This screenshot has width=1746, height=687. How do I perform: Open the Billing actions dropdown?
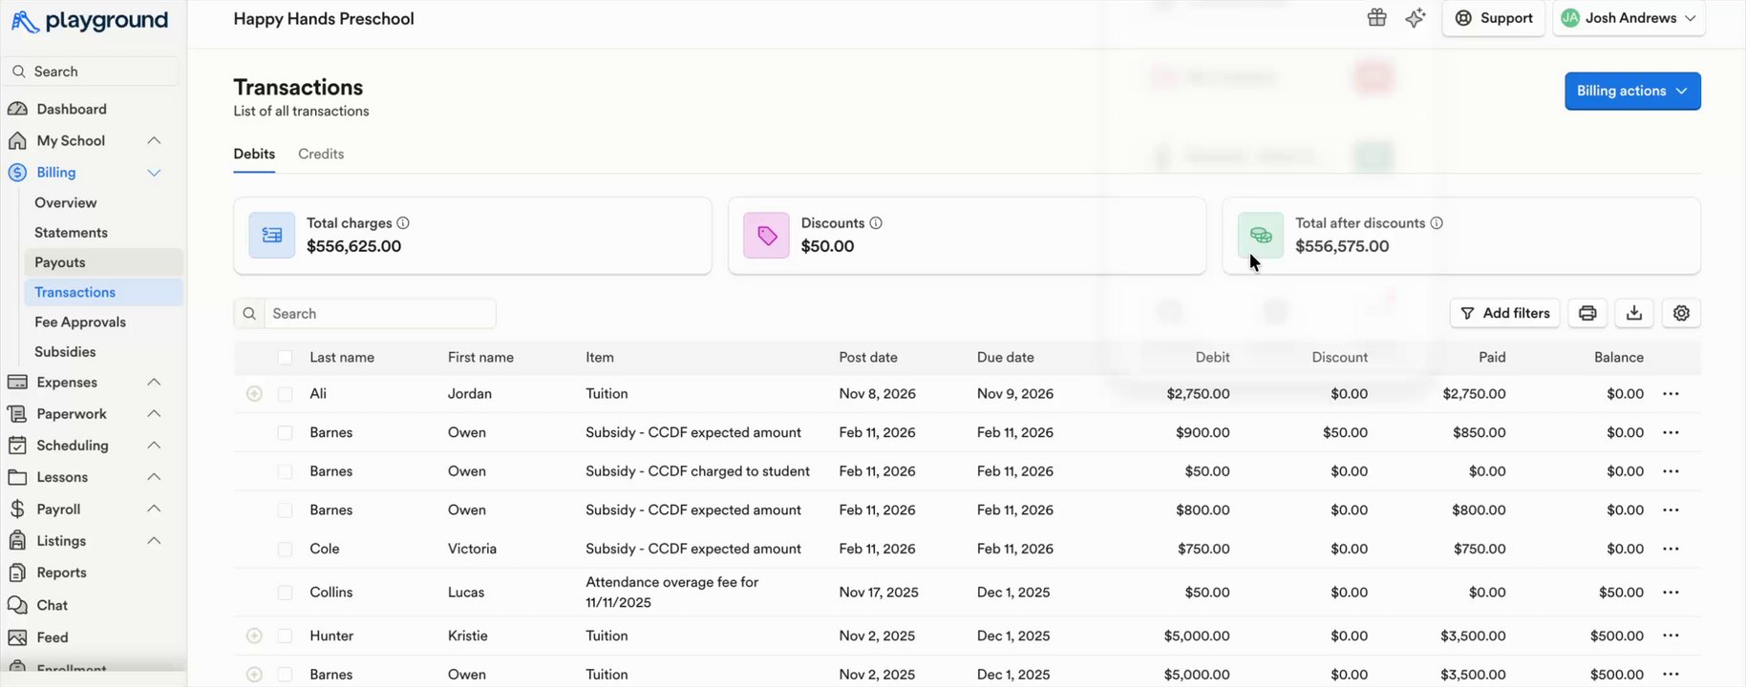[x=1631, y=92]
